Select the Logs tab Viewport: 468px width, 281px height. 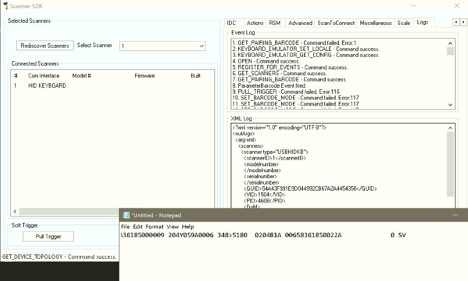point(422,22)
